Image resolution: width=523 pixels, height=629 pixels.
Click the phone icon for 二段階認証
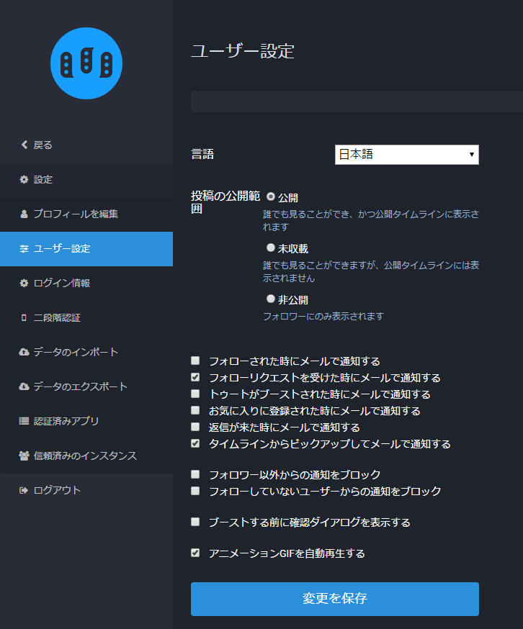pyautogui.click(x=24, y=317)
